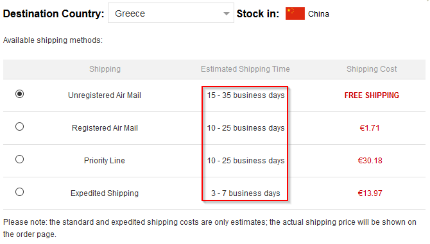Select the Unregistered Air Mail radio button
The height and width of the screenshot is (244, 430).
click(x=19, y=94)
